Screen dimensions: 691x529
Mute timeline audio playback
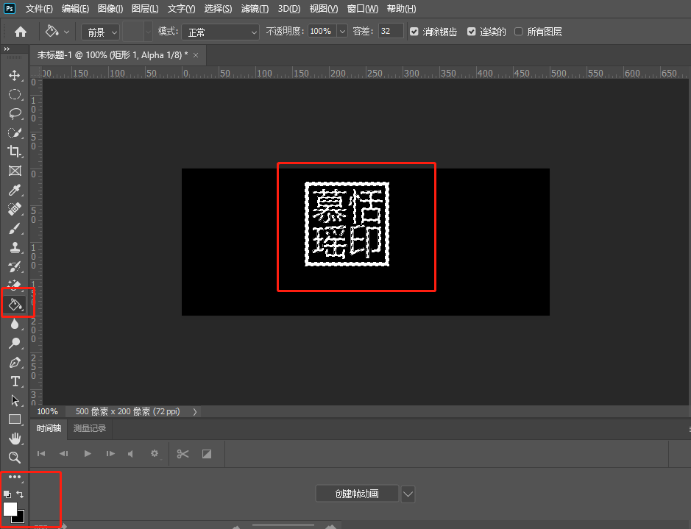(x=131, y=454)
